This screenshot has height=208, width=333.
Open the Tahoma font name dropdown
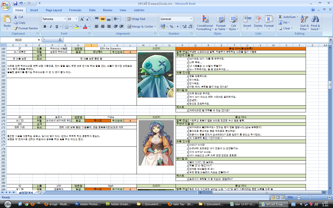(65, 19)
